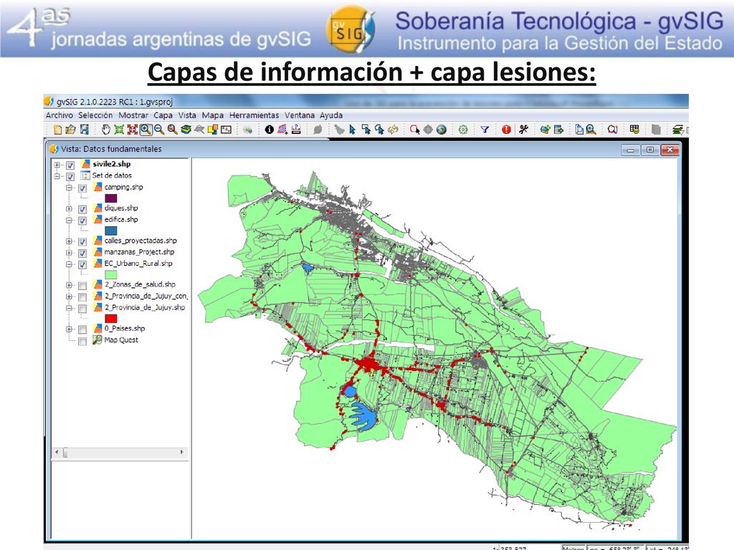Open the Selección menu
The image size is (734, 550).
tap(95, 115)
